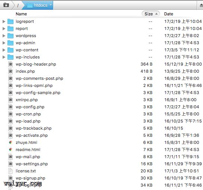This screenshot has height=190, width=203.
Task: Expand the report folder triangle
Action: point(4,28)
